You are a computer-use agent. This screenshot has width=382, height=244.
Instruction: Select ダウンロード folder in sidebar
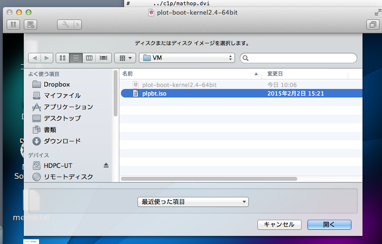(x=62, y=141)
